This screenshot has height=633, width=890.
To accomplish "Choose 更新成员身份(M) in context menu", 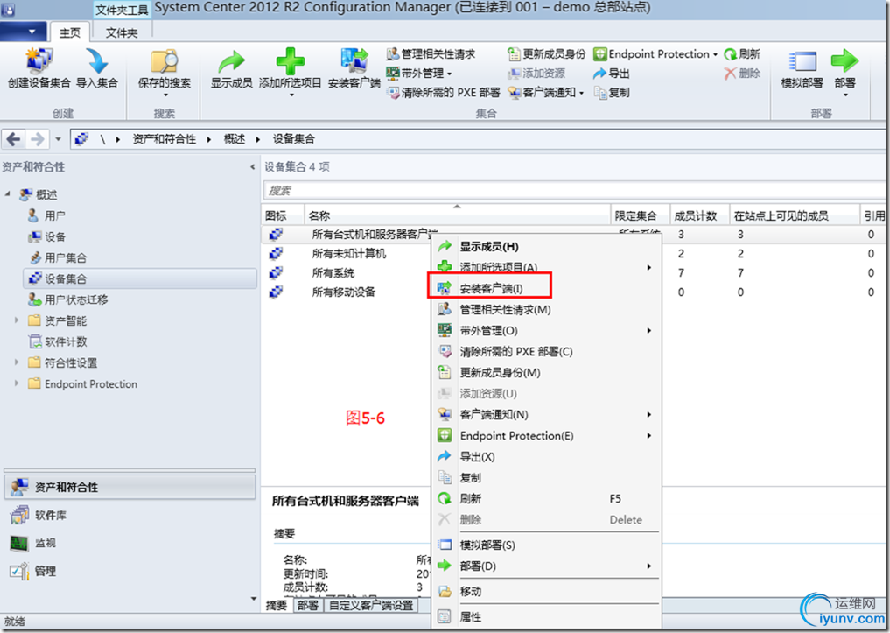I will coord(547,372).
